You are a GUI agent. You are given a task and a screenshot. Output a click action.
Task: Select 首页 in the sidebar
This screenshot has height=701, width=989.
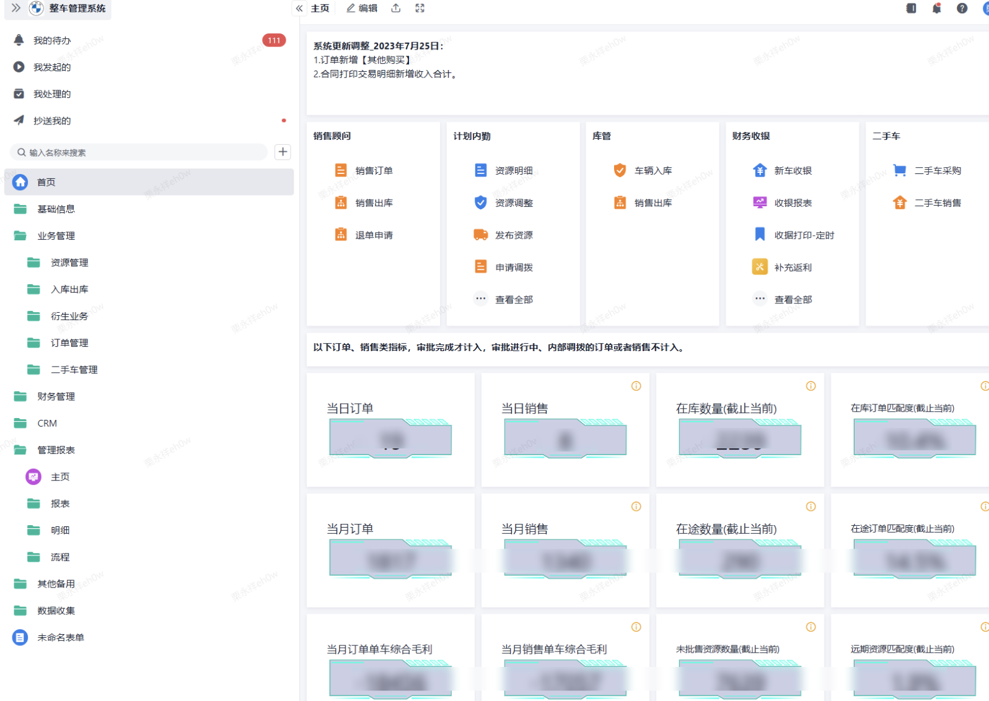149,182
